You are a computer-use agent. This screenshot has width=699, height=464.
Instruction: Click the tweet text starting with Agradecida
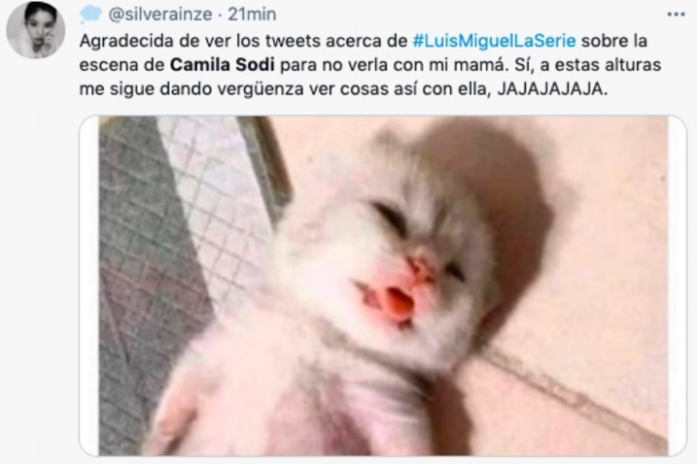click(x=370, y=65)
